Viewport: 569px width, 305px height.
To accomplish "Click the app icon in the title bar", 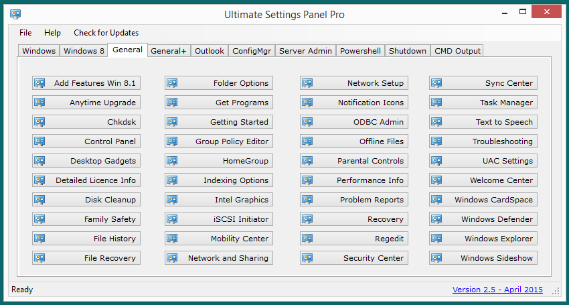I will point(15,14).
